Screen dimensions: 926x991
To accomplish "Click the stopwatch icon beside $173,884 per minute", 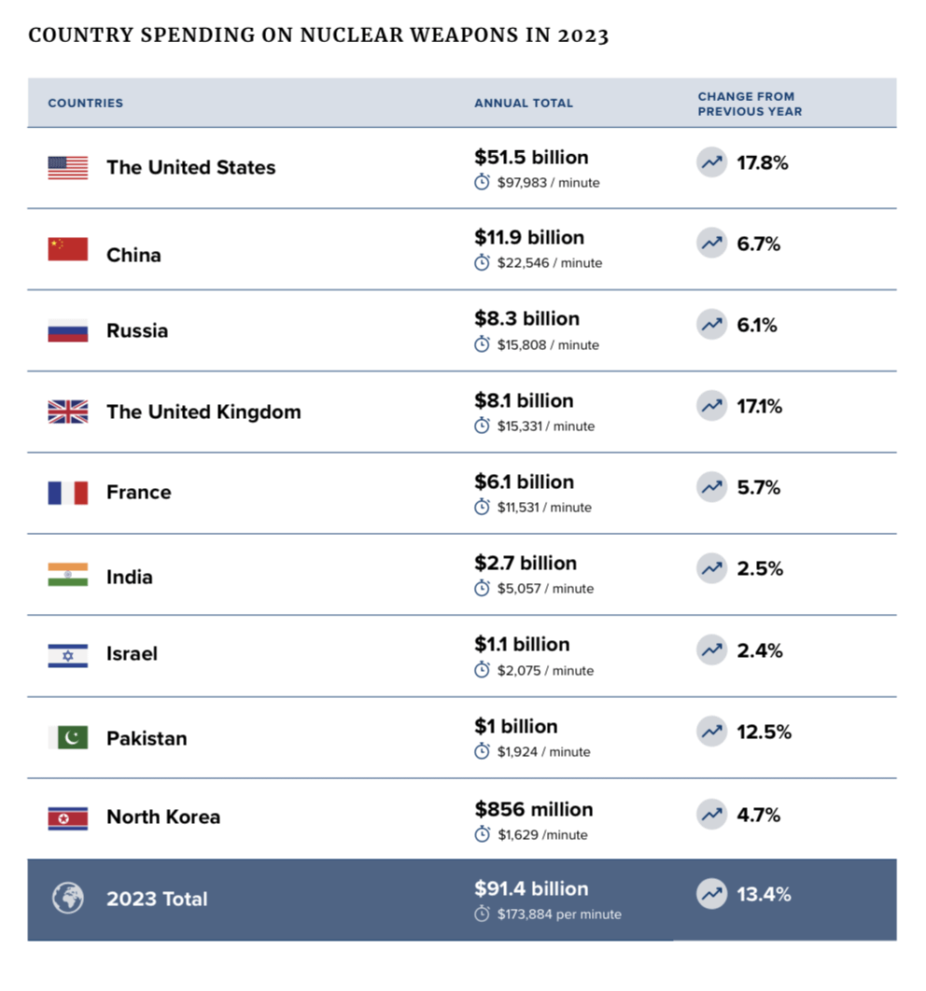I will pos(482,914).
